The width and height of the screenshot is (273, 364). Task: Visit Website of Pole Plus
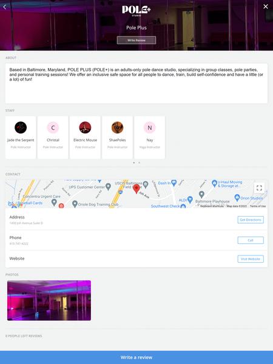tap(251, 259)
